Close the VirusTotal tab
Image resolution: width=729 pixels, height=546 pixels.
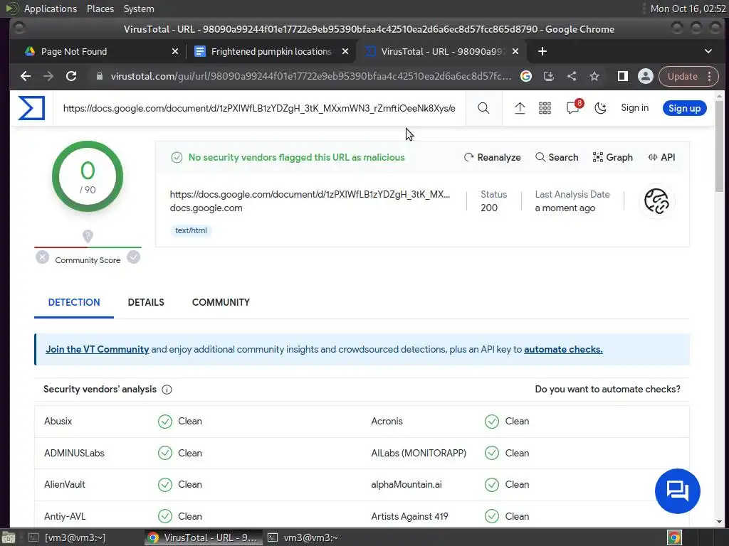coord(515,51)
